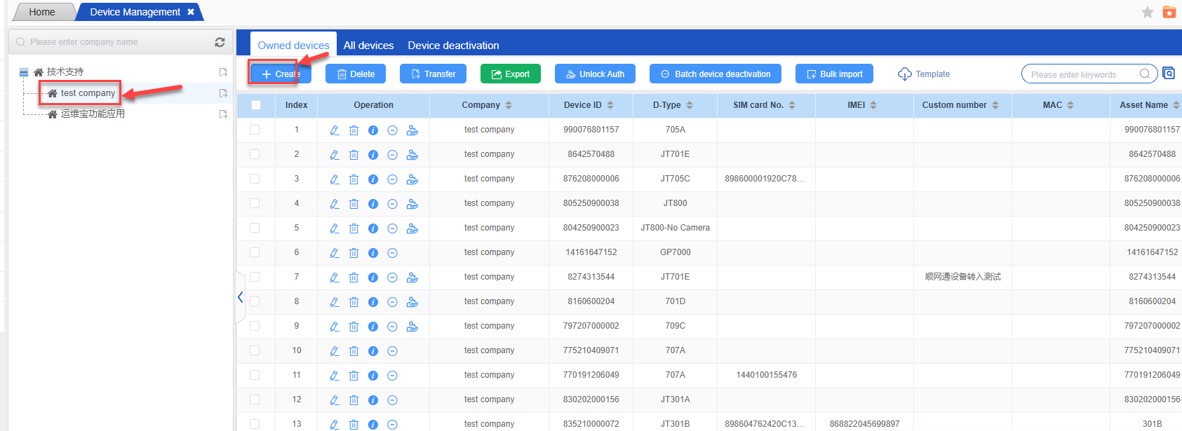The height and width of the screenshot is (431, 1182).
Task: Collapse the left company panel
Action: coord(240,297)
